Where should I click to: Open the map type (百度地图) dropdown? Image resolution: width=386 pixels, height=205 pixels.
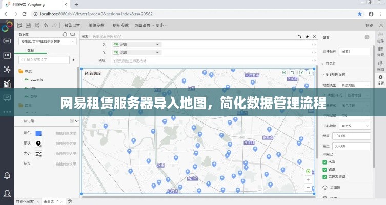[x=355, y=85]
